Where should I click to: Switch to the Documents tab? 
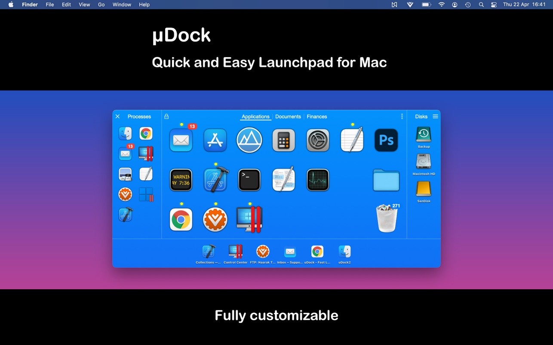(x=288, y=116)
